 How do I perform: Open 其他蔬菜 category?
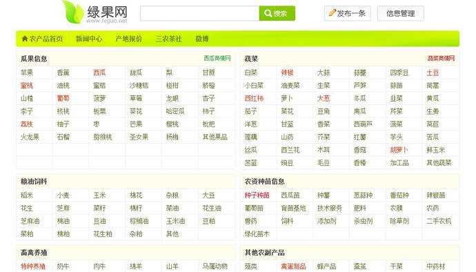(x=439, y=163)
